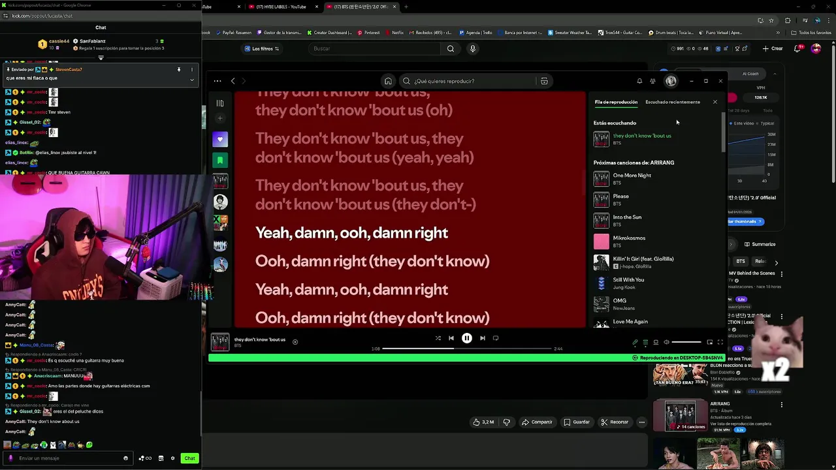Image resolution: width=836 pixels, height=470 pixels.
Task: Open more actions menu under video
Action: 642,422
